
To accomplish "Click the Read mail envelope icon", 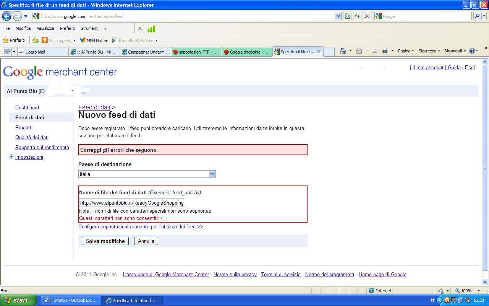I will 374,51.
